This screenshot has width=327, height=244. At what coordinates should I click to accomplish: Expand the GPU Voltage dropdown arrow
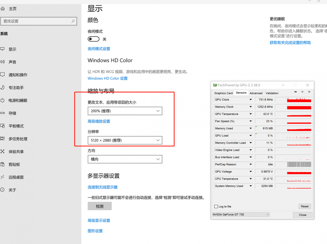point(251,172)
